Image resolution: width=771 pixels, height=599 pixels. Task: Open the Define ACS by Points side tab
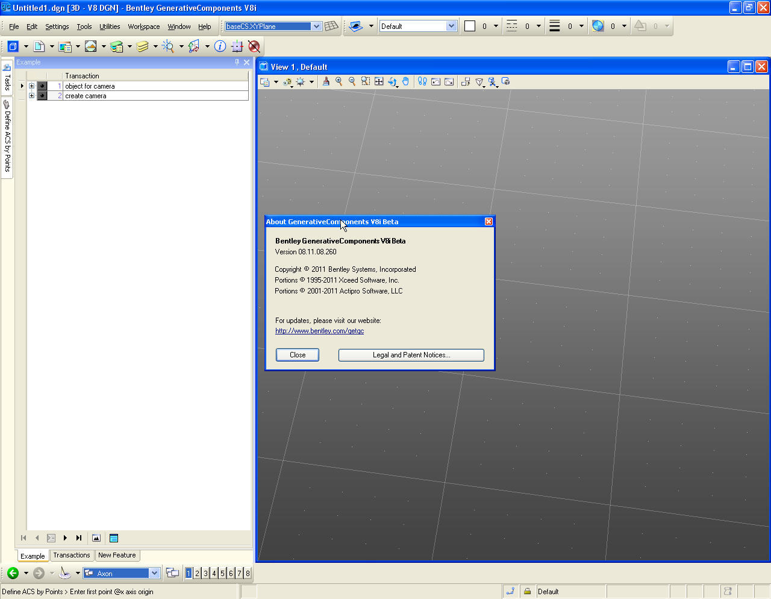[7, 137]
